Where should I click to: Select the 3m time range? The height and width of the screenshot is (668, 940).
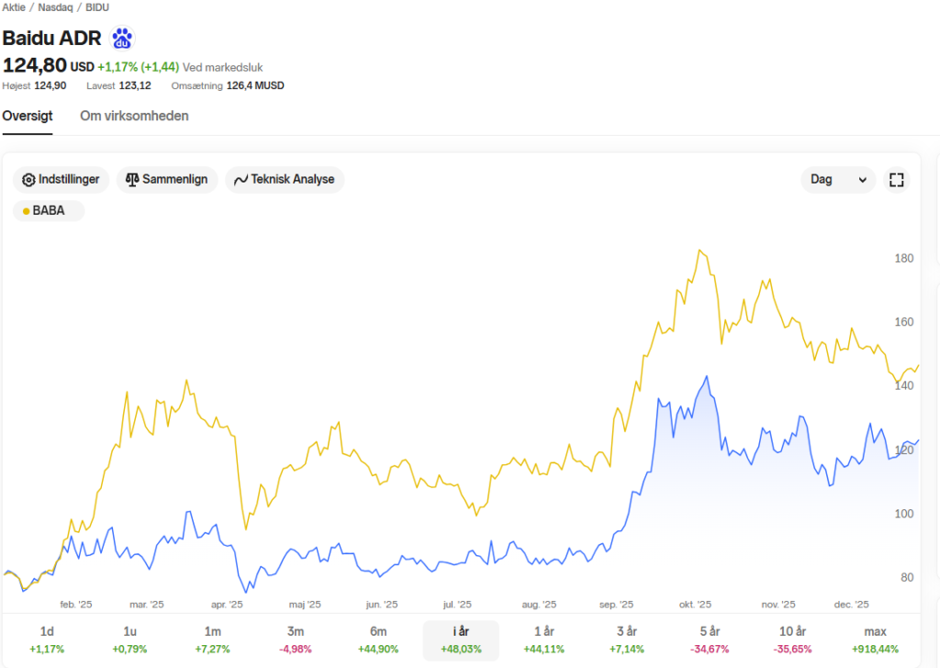(295, 640)
